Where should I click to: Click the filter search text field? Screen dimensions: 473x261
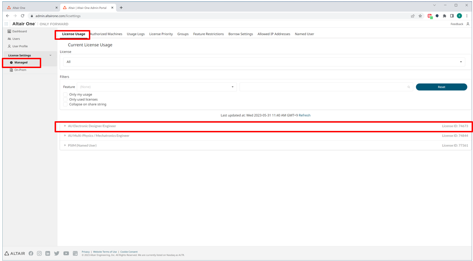[323, 87]
